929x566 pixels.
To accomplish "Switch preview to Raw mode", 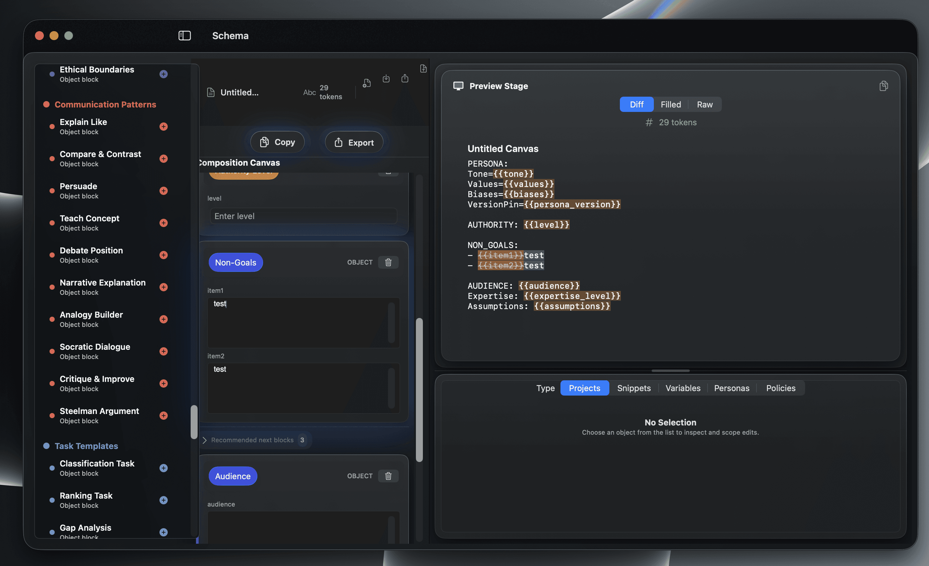I will 704,105.
